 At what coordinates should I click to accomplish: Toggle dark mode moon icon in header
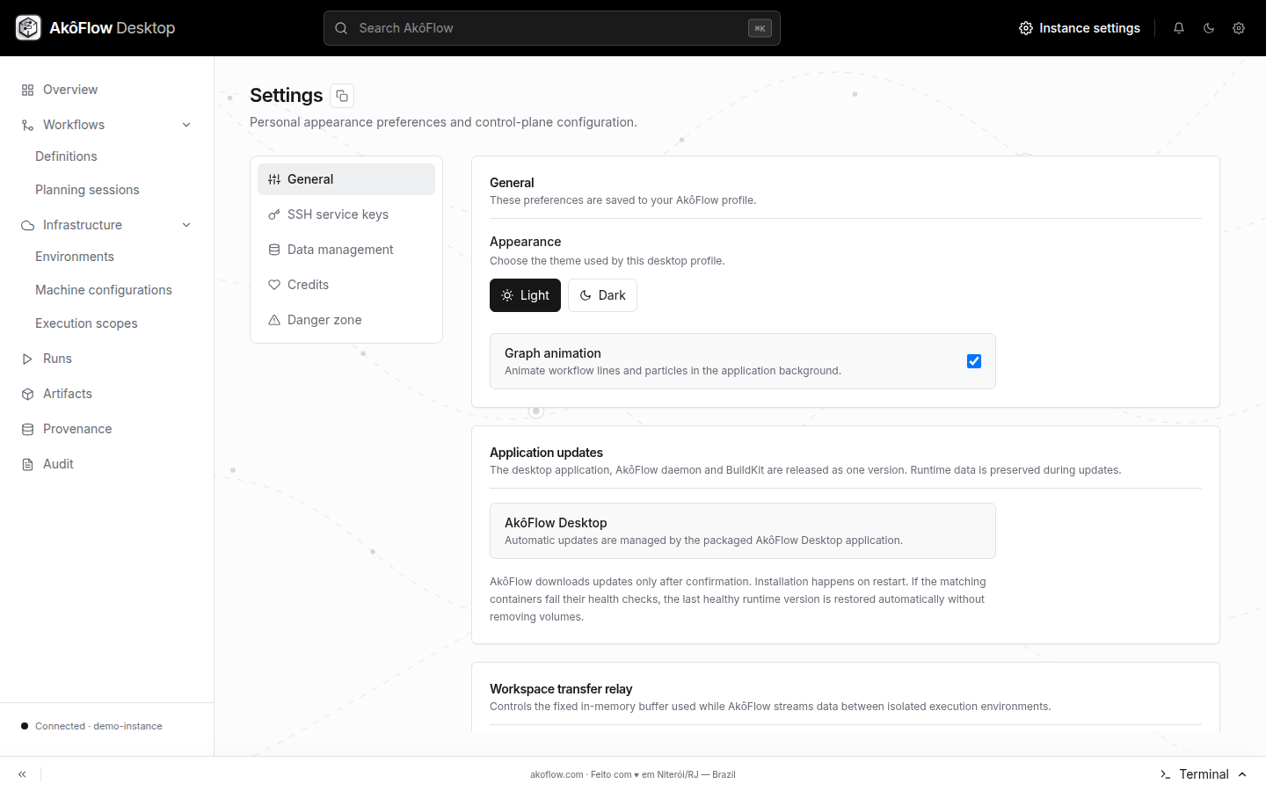1209,28
